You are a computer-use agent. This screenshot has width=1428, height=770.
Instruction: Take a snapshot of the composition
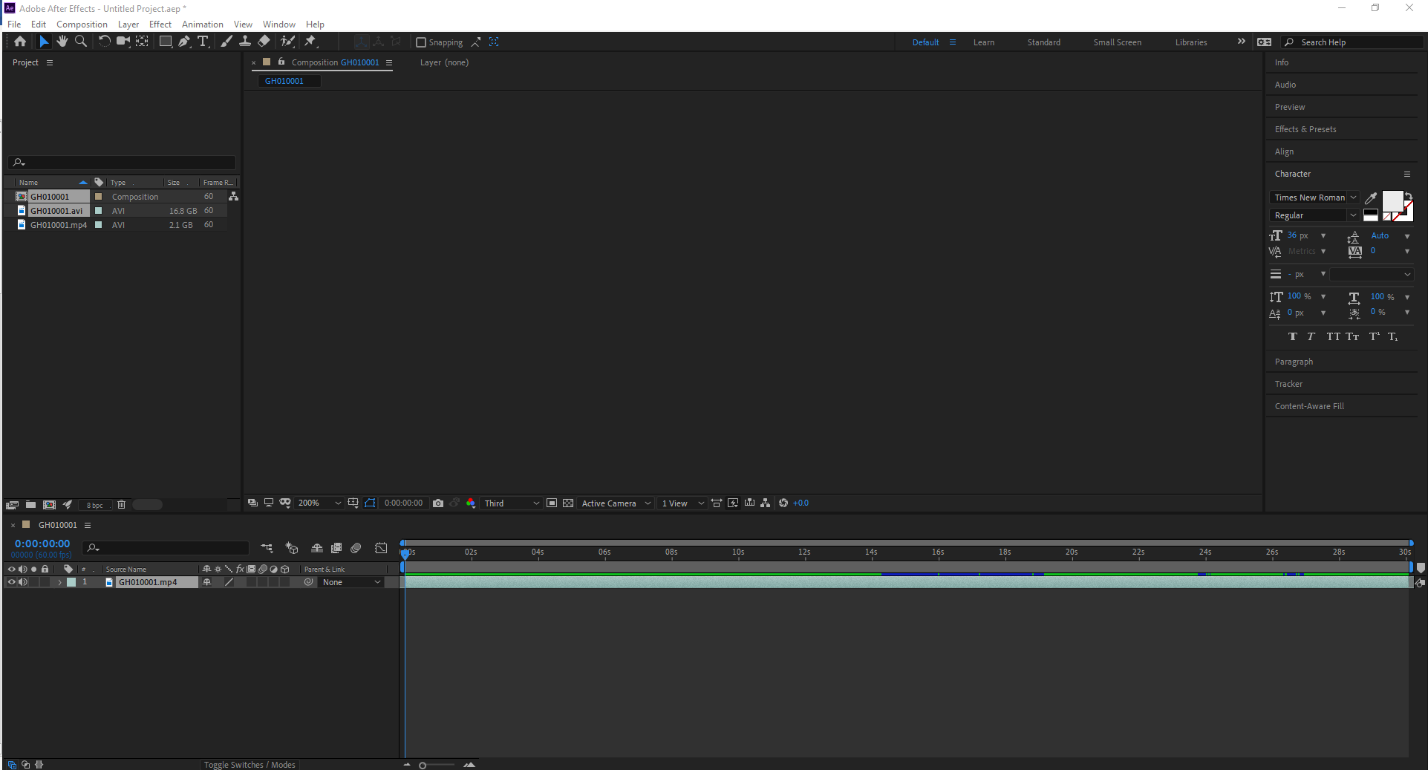(x=438, y=503)
